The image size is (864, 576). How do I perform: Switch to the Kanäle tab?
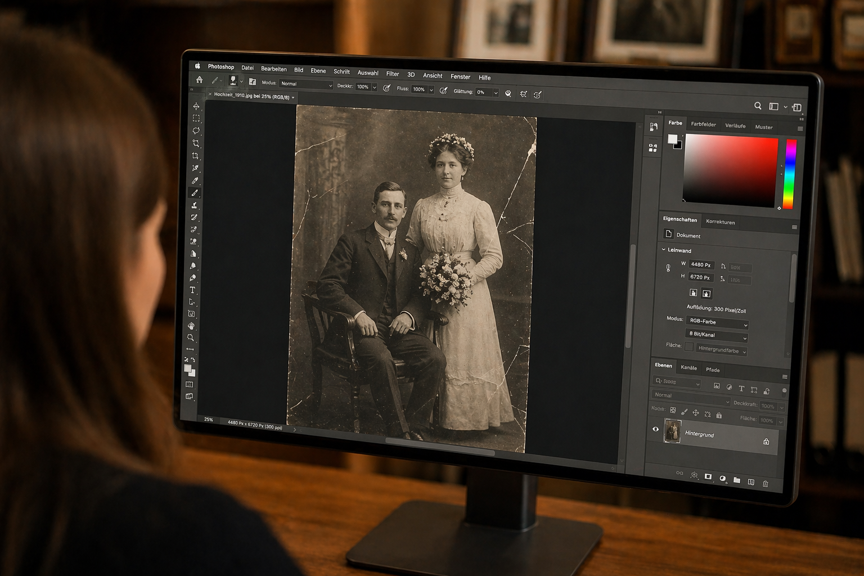click(688, 368)
